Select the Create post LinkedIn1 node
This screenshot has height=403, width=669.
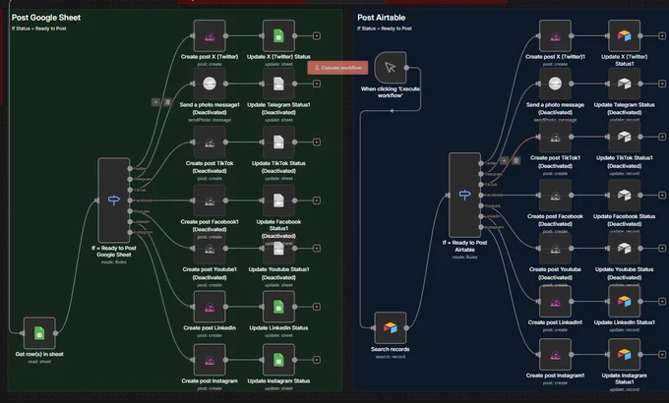pyautogui.click(x=555, y=302)
